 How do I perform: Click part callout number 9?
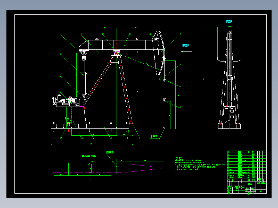click(x=60, y=55)
